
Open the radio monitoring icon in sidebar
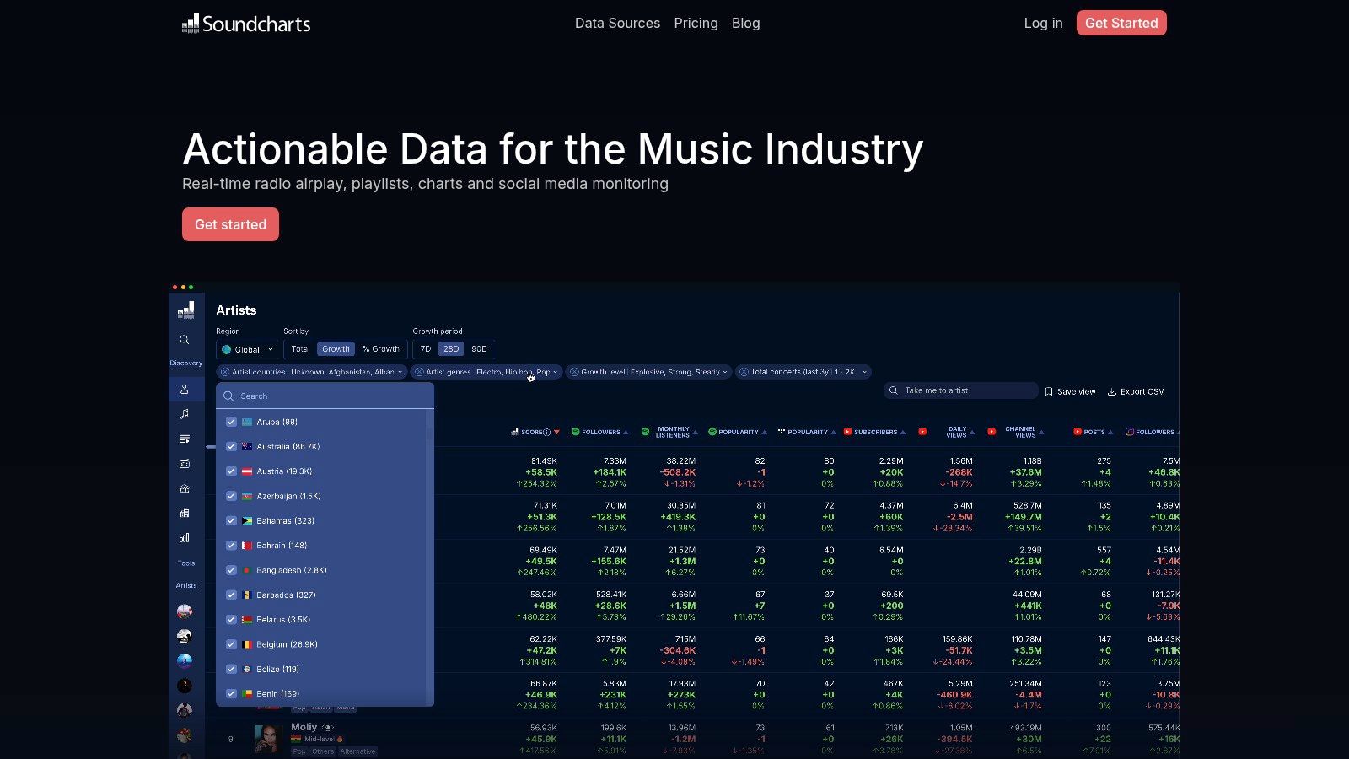[x=185, y=463]
